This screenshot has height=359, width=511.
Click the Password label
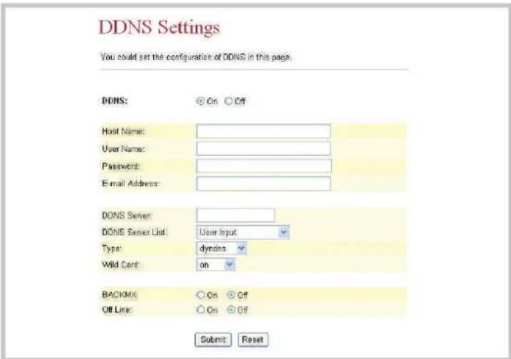click(x=121, y=166)
